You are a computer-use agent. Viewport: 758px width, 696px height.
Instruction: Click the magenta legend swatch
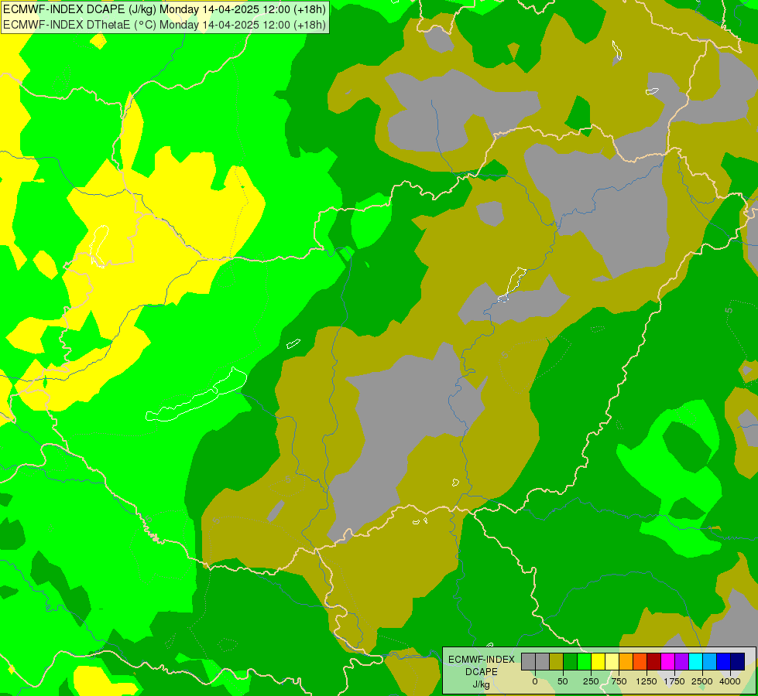[667, 661]
